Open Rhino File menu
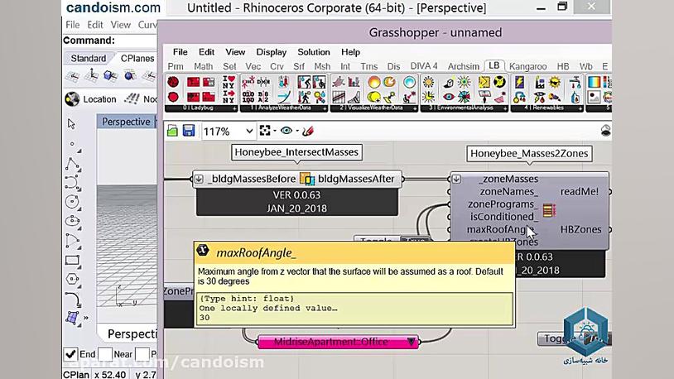 pos(72,25)
